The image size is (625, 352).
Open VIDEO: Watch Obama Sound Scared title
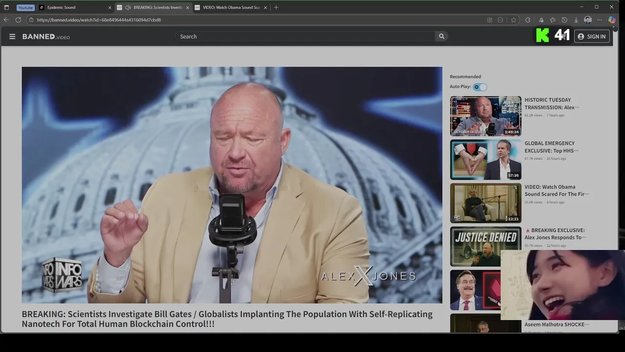(557, 191)
